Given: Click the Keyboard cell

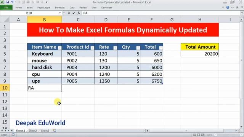Looking at the screenshot, I should pos(44,54).
